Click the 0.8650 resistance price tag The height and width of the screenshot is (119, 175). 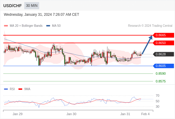click(163, 43)
